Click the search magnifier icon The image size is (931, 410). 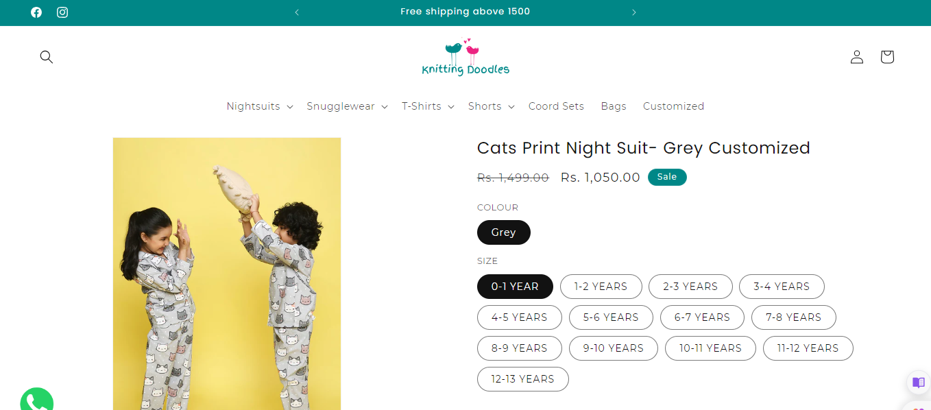pyautogui.click(x=47, y=57)
